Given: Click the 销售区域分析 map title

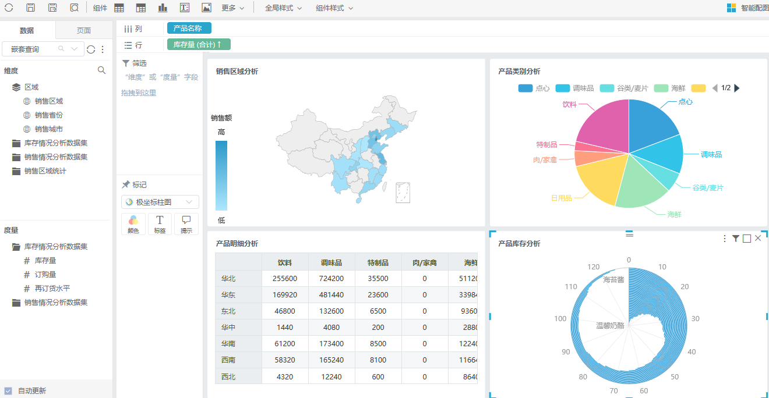Looking at the screenshot, I should (x=237, y=71).
